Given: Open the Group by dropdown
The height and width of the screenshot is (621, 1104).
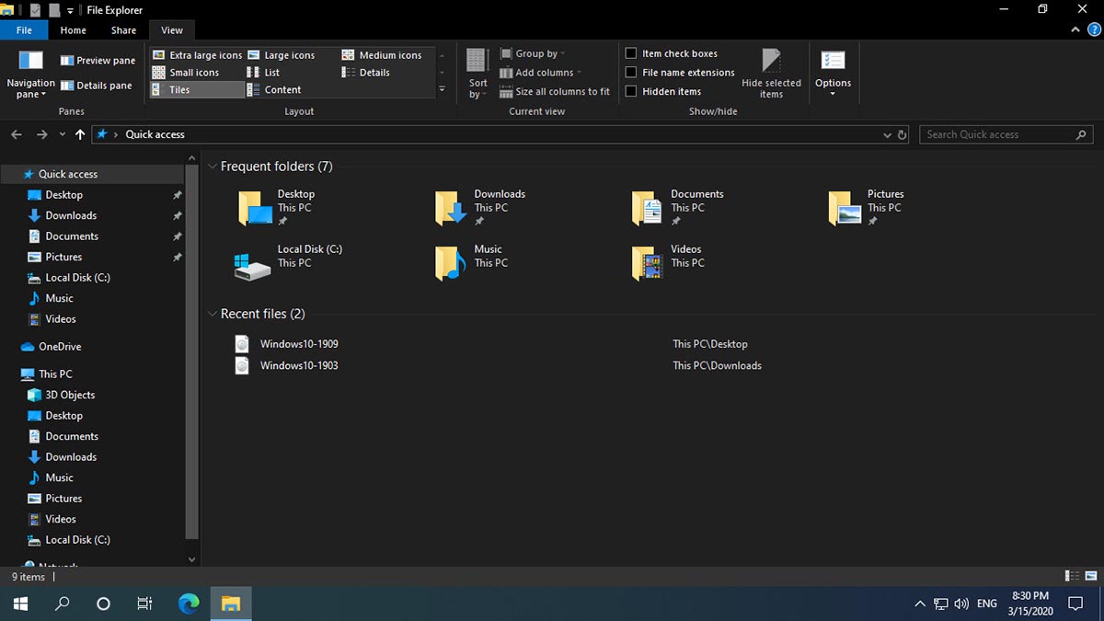Looking at the screenshot, I should (x=533, y=53).
